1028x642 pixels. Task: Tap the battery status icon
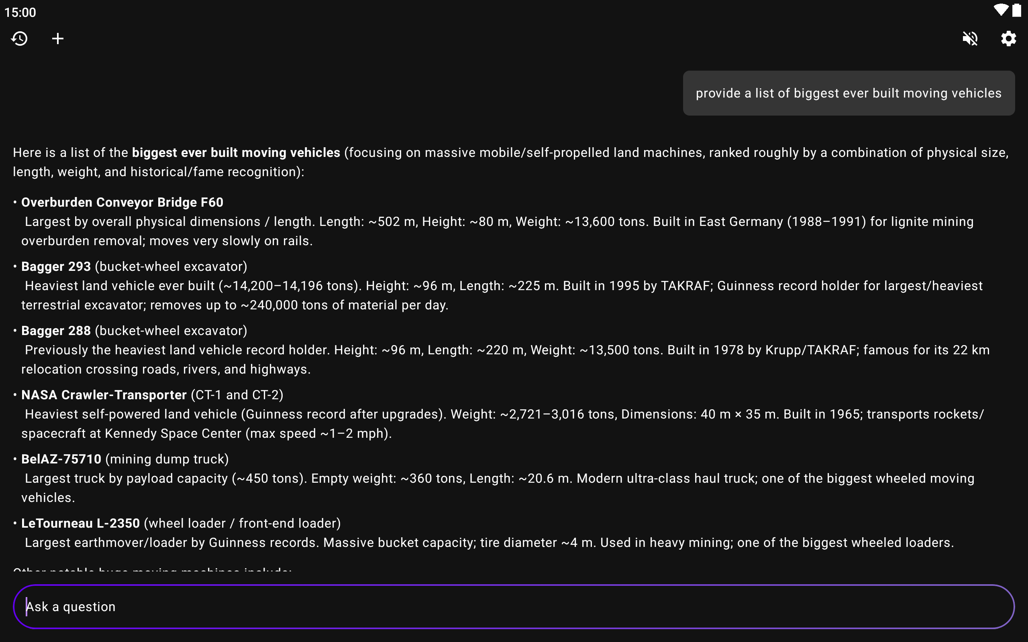[x=1016, y=10]
